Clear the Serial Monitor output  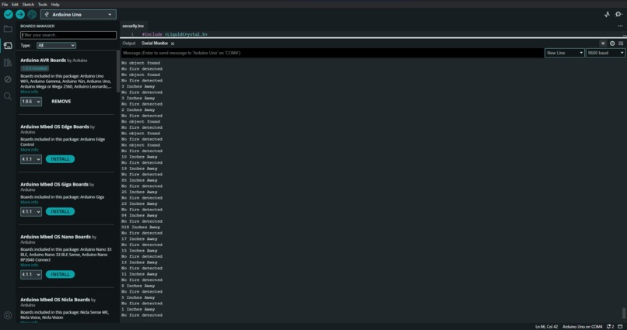click(621, 43)
